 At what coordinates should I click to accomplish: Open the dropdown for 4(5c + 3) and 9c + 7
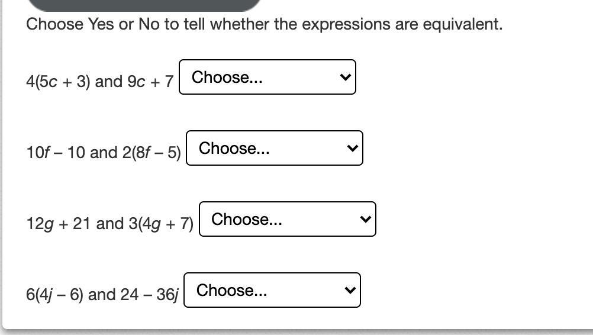(x=266, y=77)
